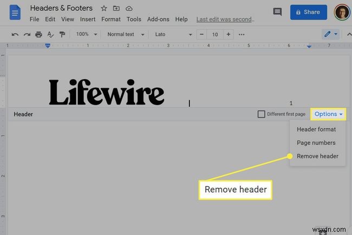The height and width of the screenshot is (235, 352).
Task: Choose Header format from Options menu
Action: coord(317,129)
